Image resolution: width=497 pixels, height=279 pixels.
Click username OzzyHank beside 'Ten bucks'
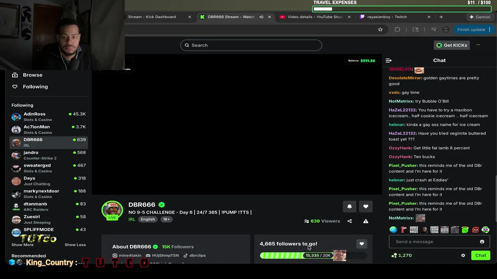pos(400,157)
